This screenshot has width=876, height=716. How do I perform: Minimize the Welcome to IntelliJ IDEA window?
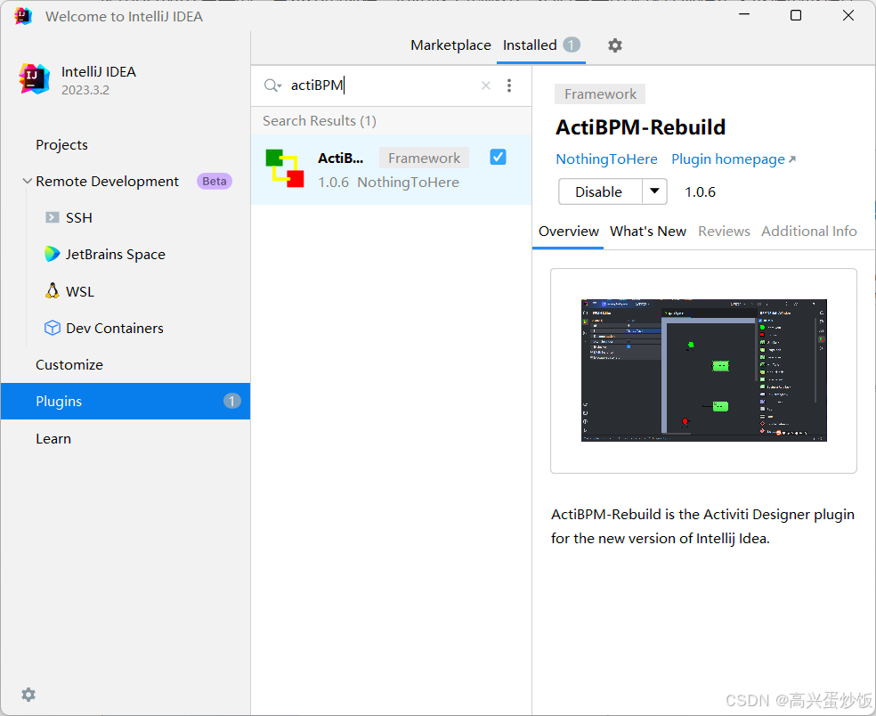(x=744, y=15)
